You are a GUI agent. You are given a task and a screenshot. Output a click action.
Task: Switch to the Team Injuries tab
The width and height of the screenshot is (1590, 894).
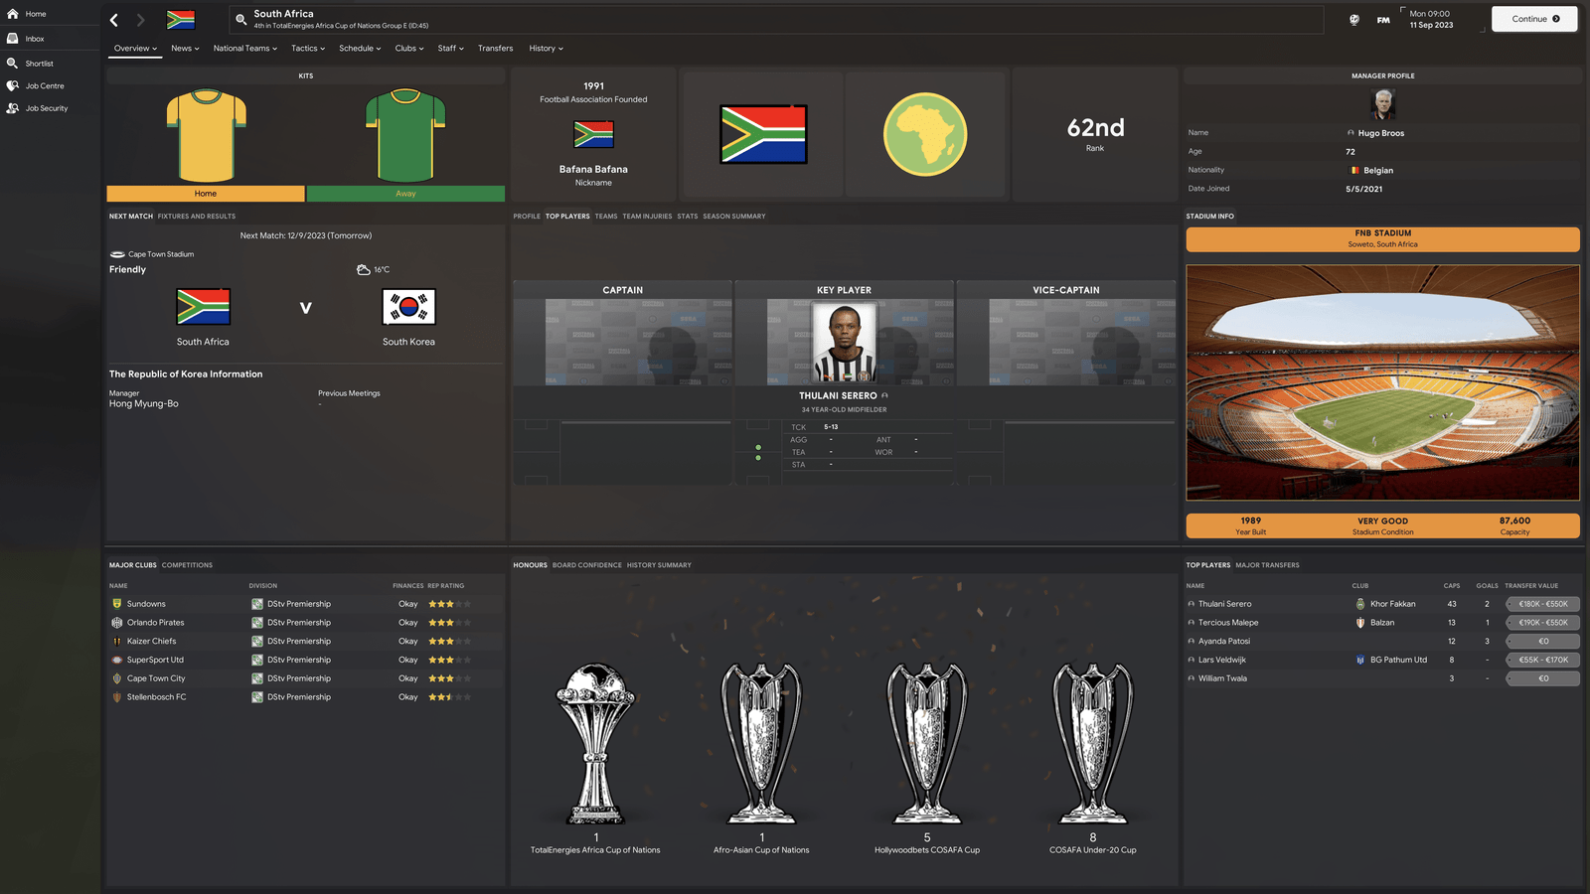(x=647, y=216)
